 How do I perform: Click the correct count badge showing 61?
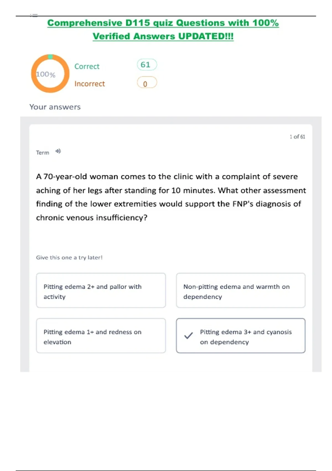[147, 65]
